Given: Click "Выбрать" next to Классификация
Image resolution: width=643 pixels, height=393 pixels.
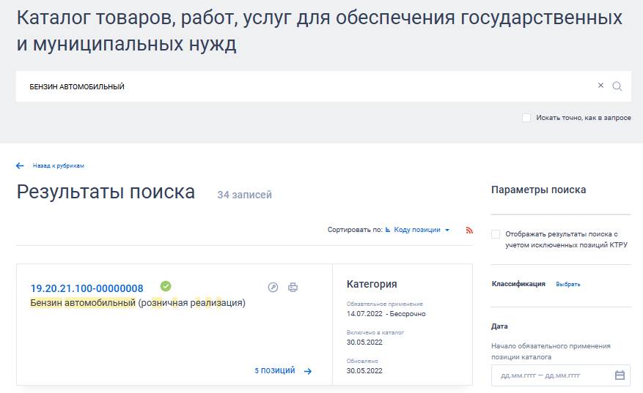Looking at the screenshot, I should (x=568, y=284).
